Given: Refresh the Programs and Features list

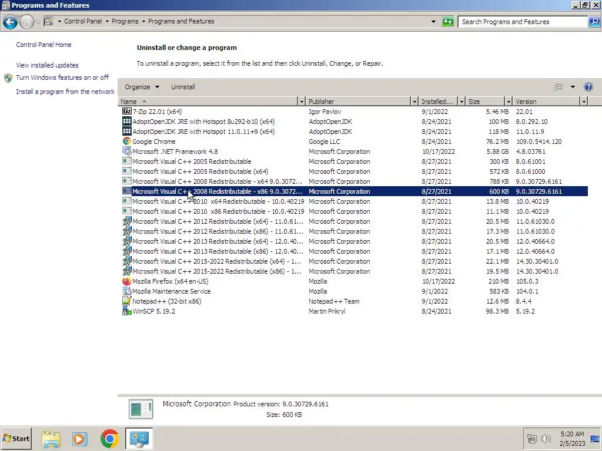Looking at the screenshot, I should point(448,22).
